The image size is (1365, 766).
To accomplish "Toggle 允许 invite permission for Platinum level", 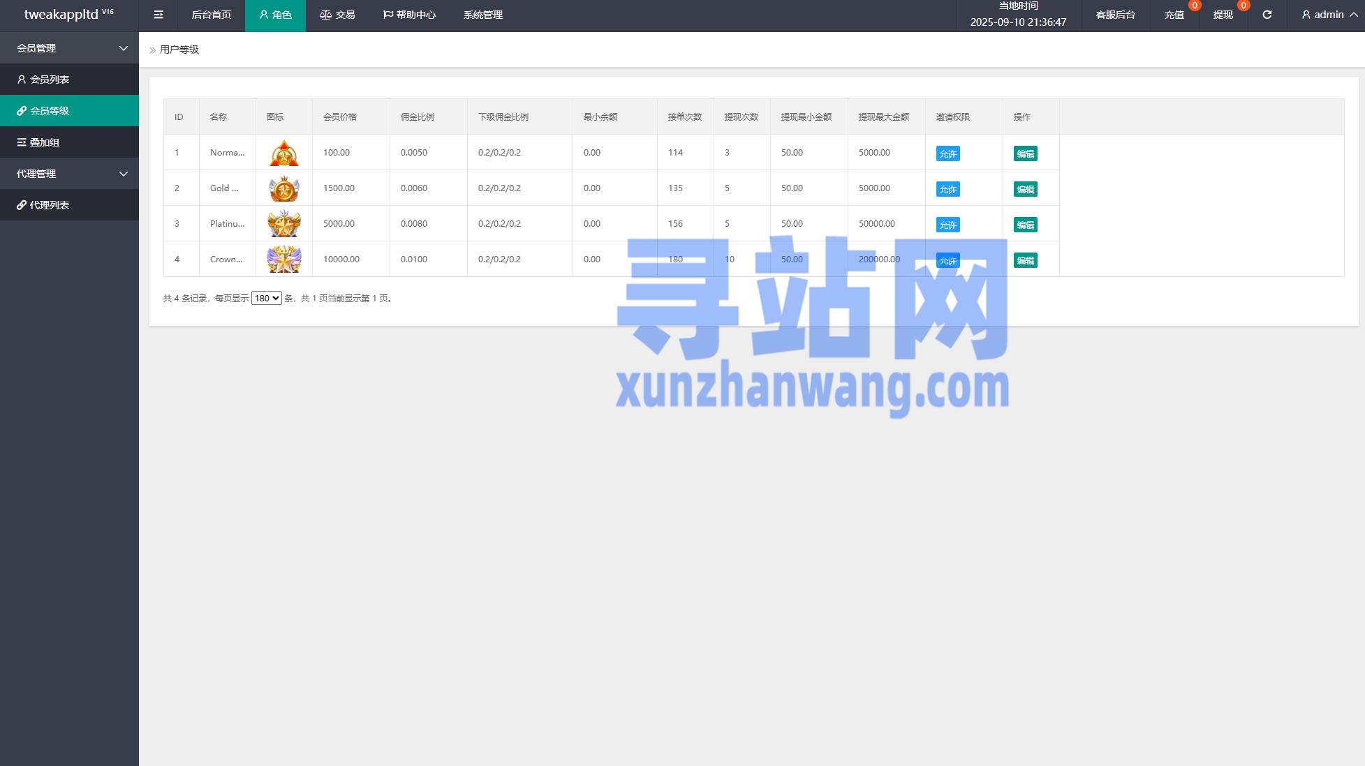I will tap(947, 225).
